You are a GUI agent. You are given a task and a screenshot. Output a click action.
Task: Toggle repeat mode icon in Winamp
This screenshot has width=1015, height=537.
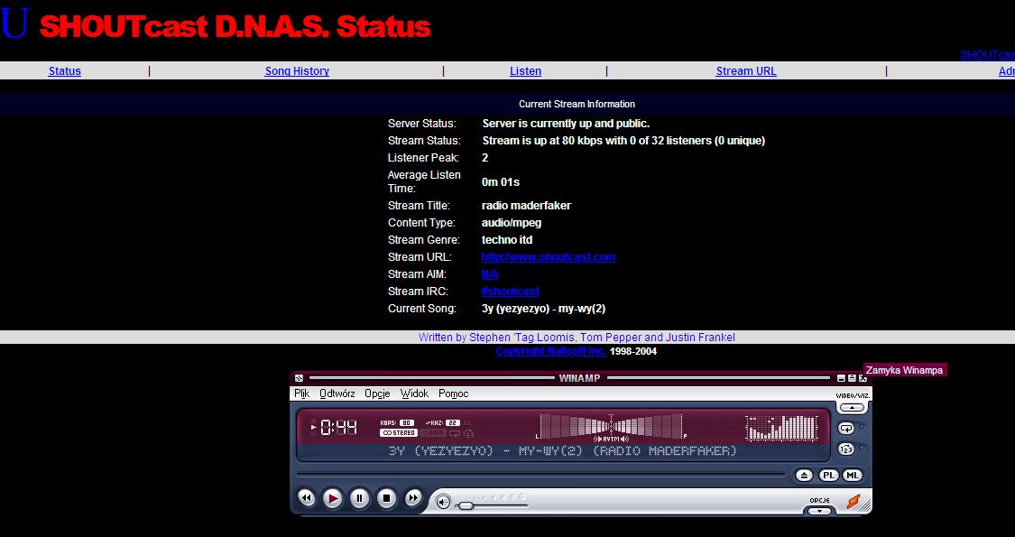click(846, 428)
